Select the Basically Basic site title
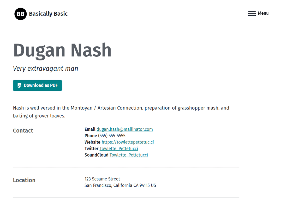287x206 pixels. click(x=48, y=14)
